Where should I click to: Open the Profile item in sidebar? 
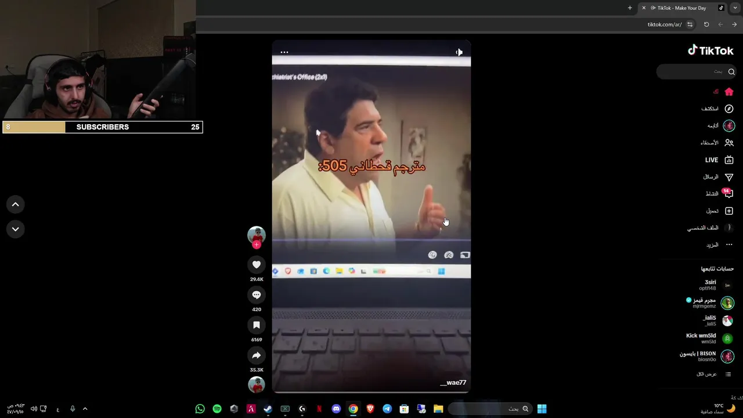point(710,228)
